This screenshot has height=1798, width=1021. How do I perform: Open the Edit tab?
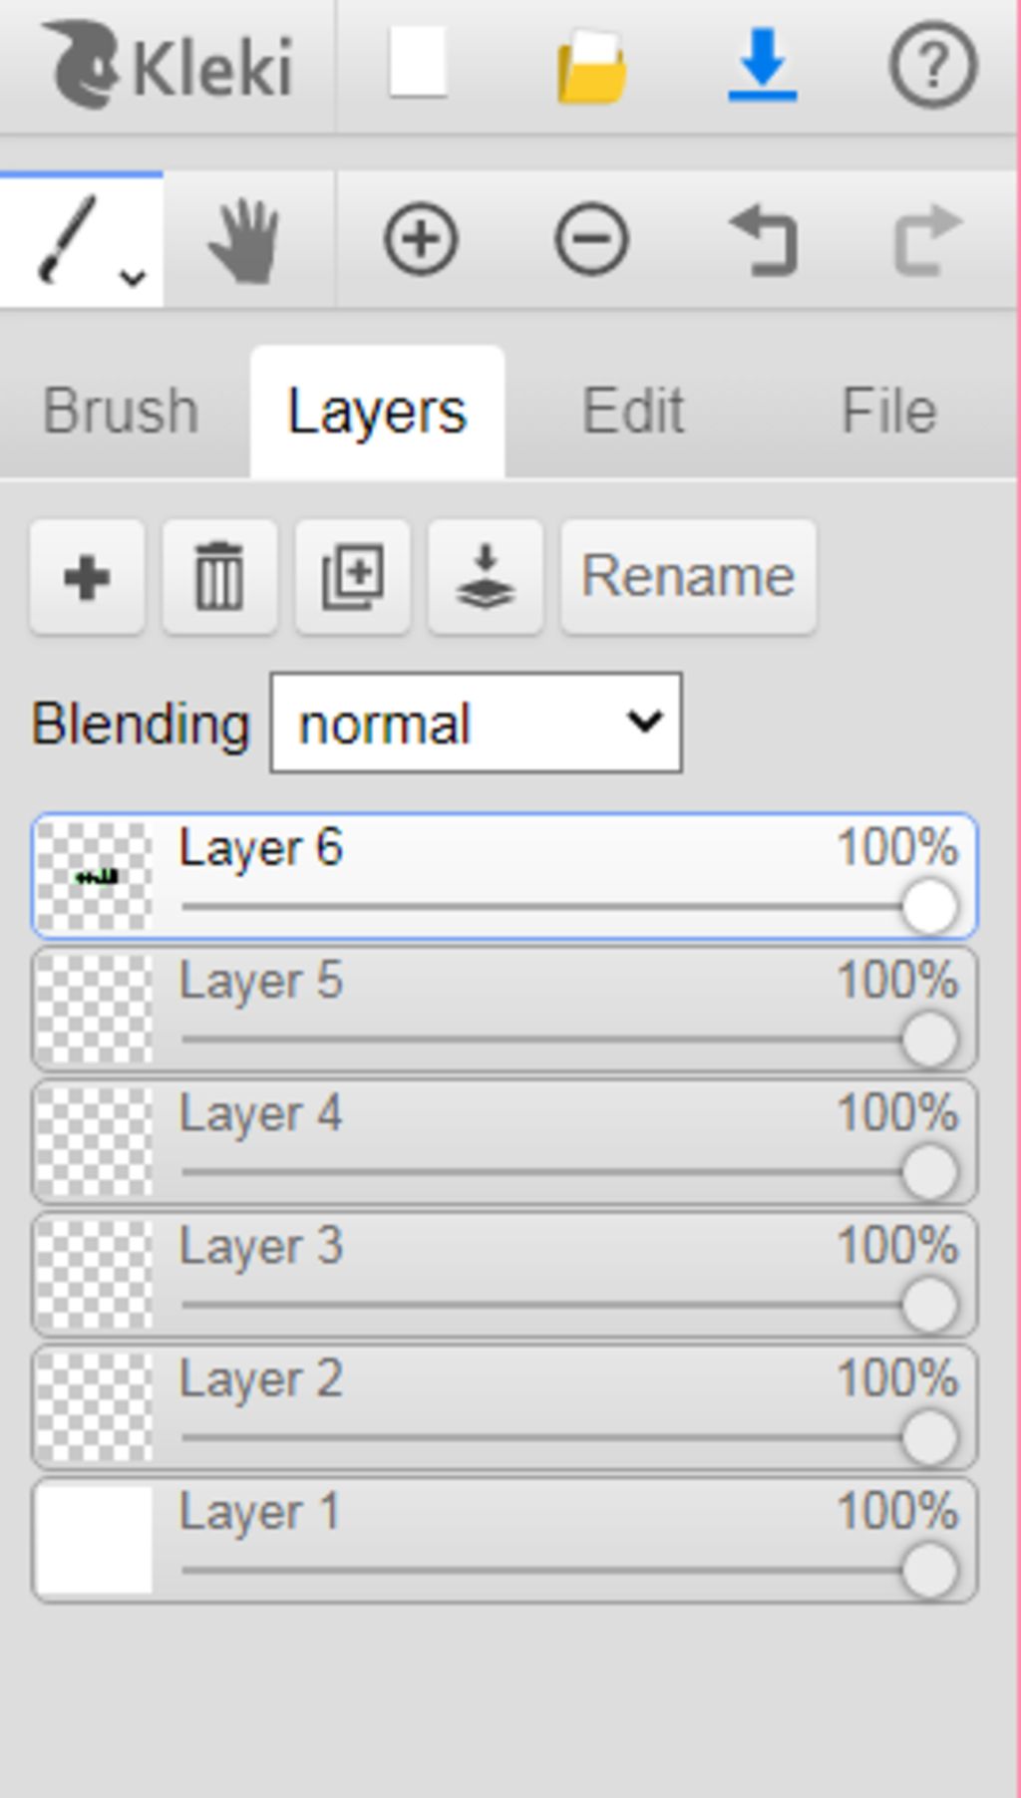tap(633, 411)
